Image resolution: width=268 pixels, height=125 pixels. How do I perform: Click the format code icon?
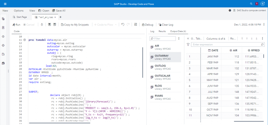(136, 25)
